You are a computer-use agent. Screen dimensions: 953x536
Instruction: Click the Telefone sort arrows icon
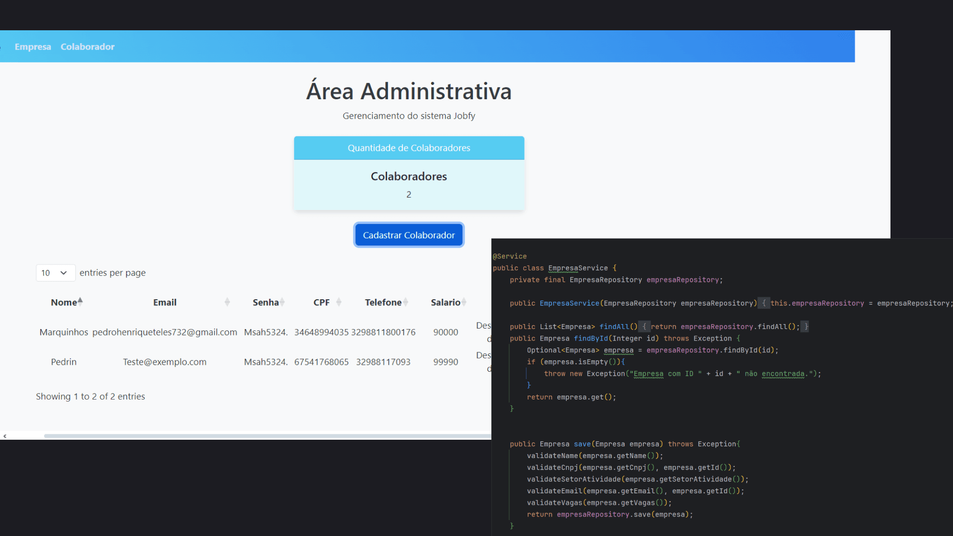coord(406,302)
